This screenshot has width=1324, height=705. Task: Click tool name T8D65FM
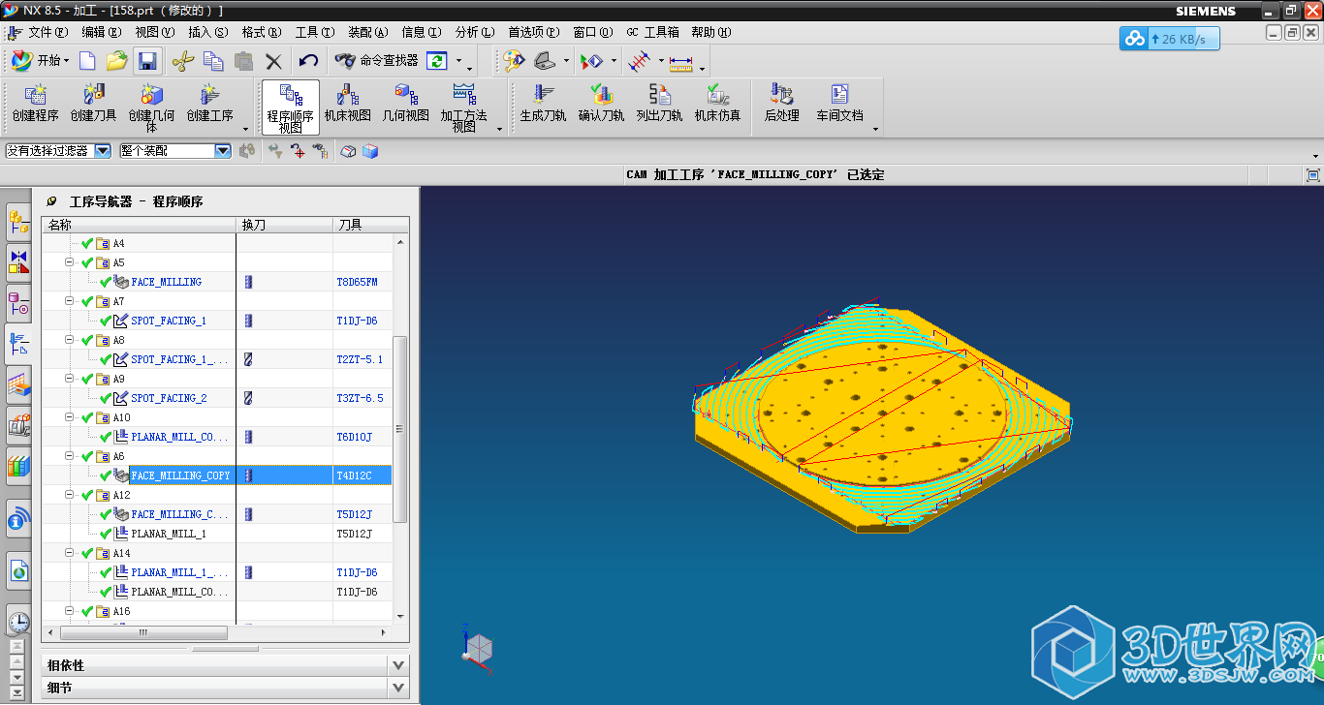pyautogui.click(x=357, y=282)
